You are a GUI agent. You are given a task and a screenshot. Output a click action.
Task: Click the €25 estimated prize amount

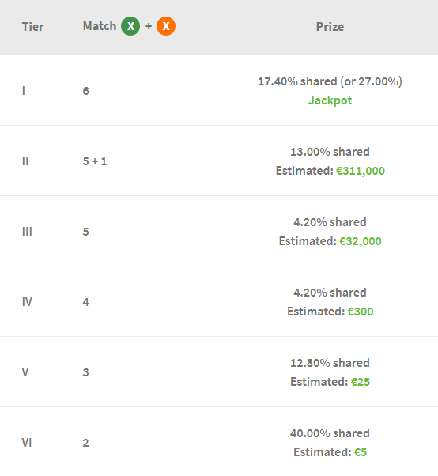(361, 382)
